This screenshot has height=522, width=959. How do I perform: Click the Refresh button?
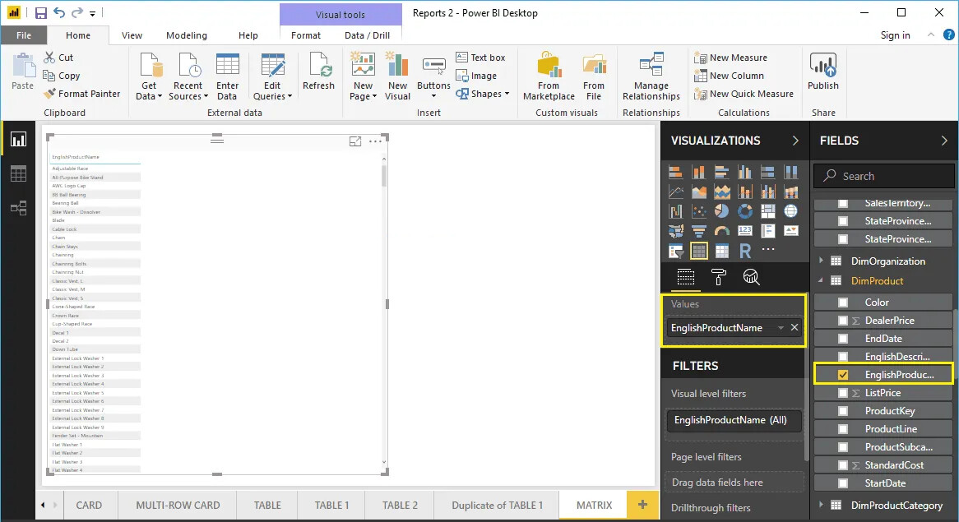click(318, 73)
